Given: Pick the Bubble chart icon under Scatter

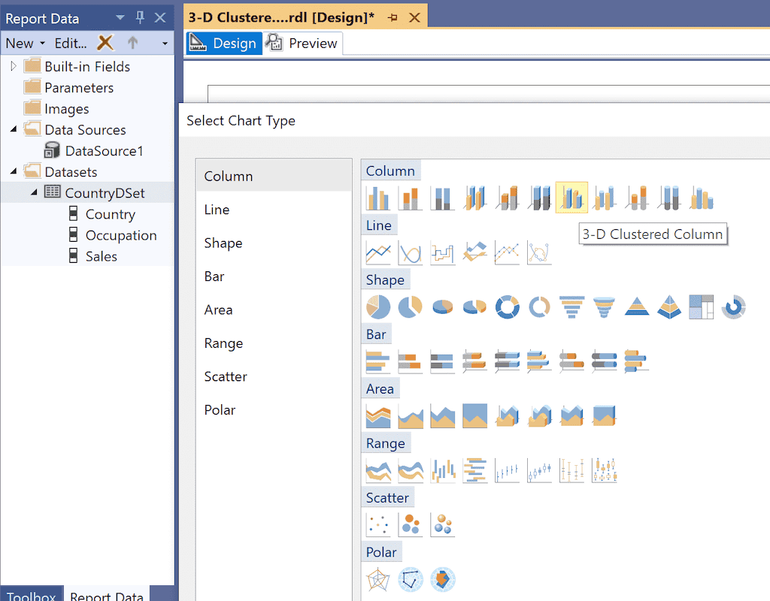Looking at the screenshot, I should (411, 524).
